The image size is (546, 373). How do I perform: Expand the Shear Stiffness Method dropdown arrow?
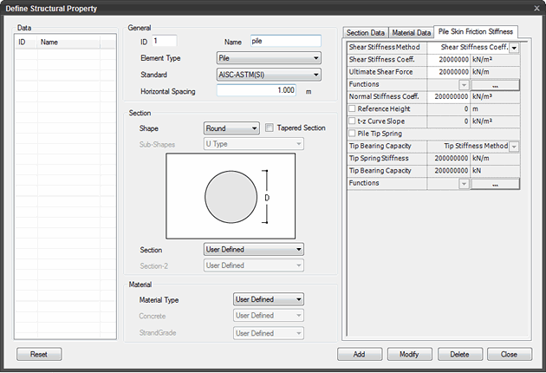click(514, 48)
